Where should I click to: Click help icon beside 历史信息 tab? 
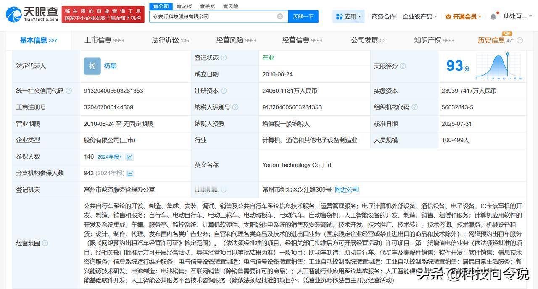coord(520,40)
